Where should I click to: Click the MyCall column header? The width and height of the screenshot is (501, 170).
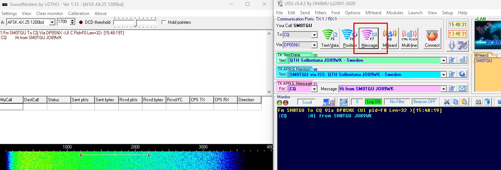[11, 100]
